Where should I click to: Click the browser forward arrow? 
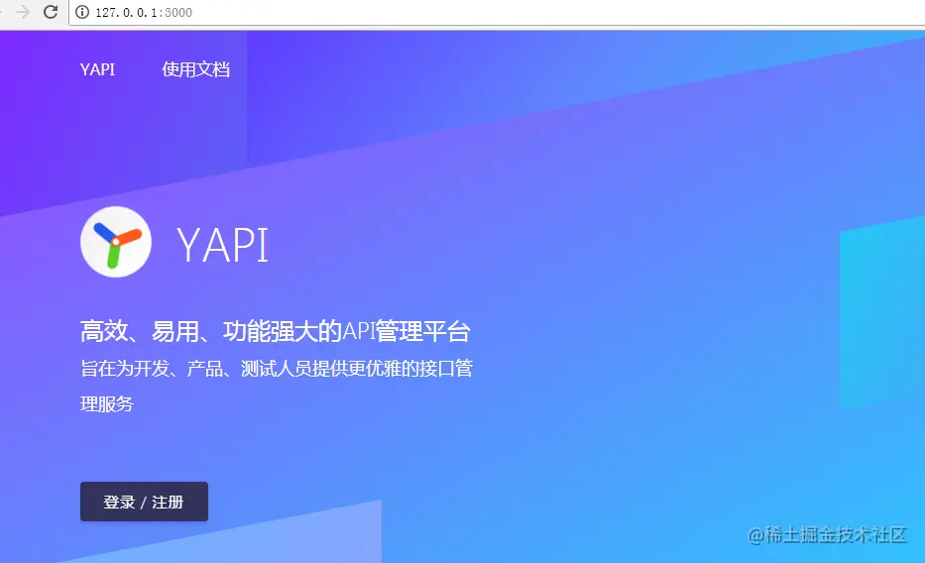23,12
